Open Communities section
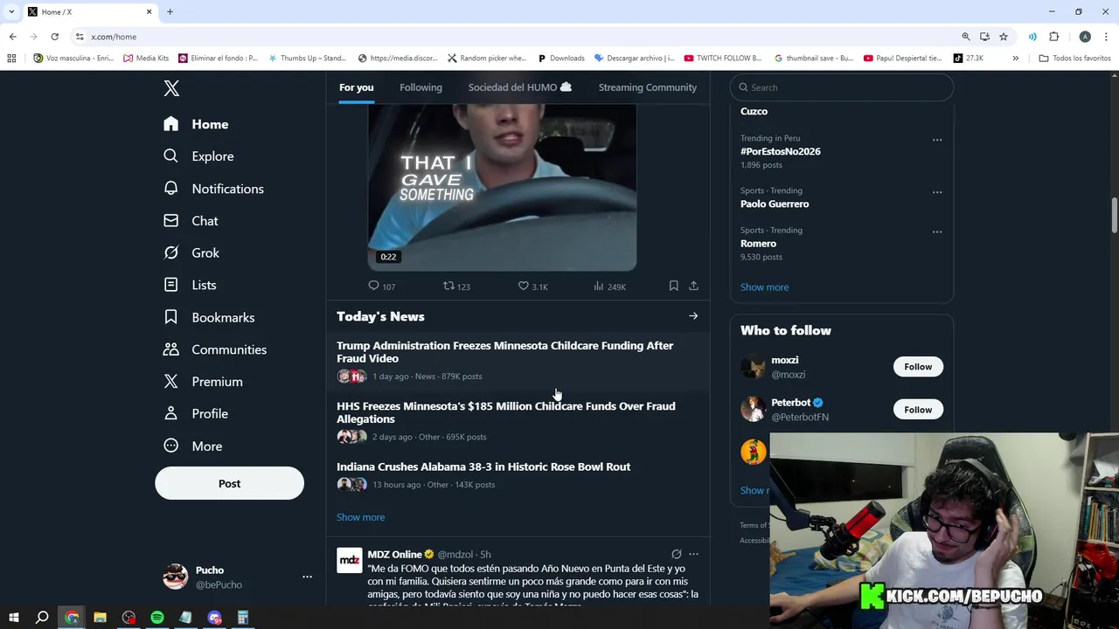Viewport: 1119px width, 629px height. [x=215, y=349]
